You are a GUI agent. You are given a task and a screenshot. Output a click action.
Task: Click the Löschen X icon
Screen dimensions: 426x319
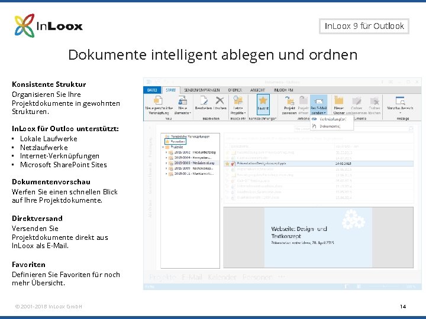[220, 100]
